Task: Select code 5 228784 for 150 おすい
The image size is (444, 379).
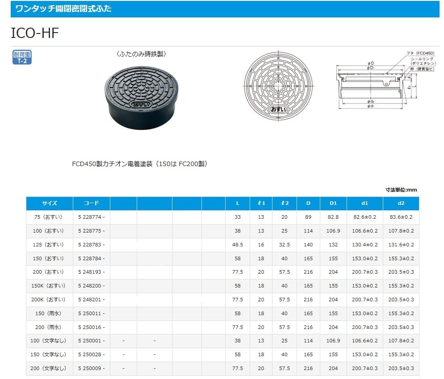Action: (92, 258)
